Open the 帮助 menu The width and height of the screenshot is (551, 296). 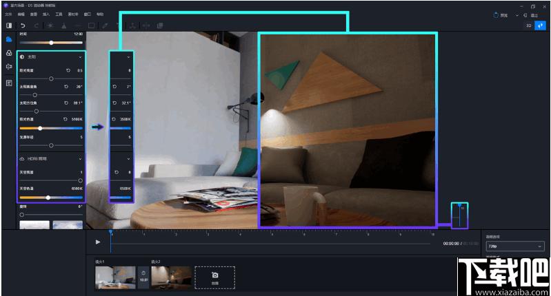100,14
